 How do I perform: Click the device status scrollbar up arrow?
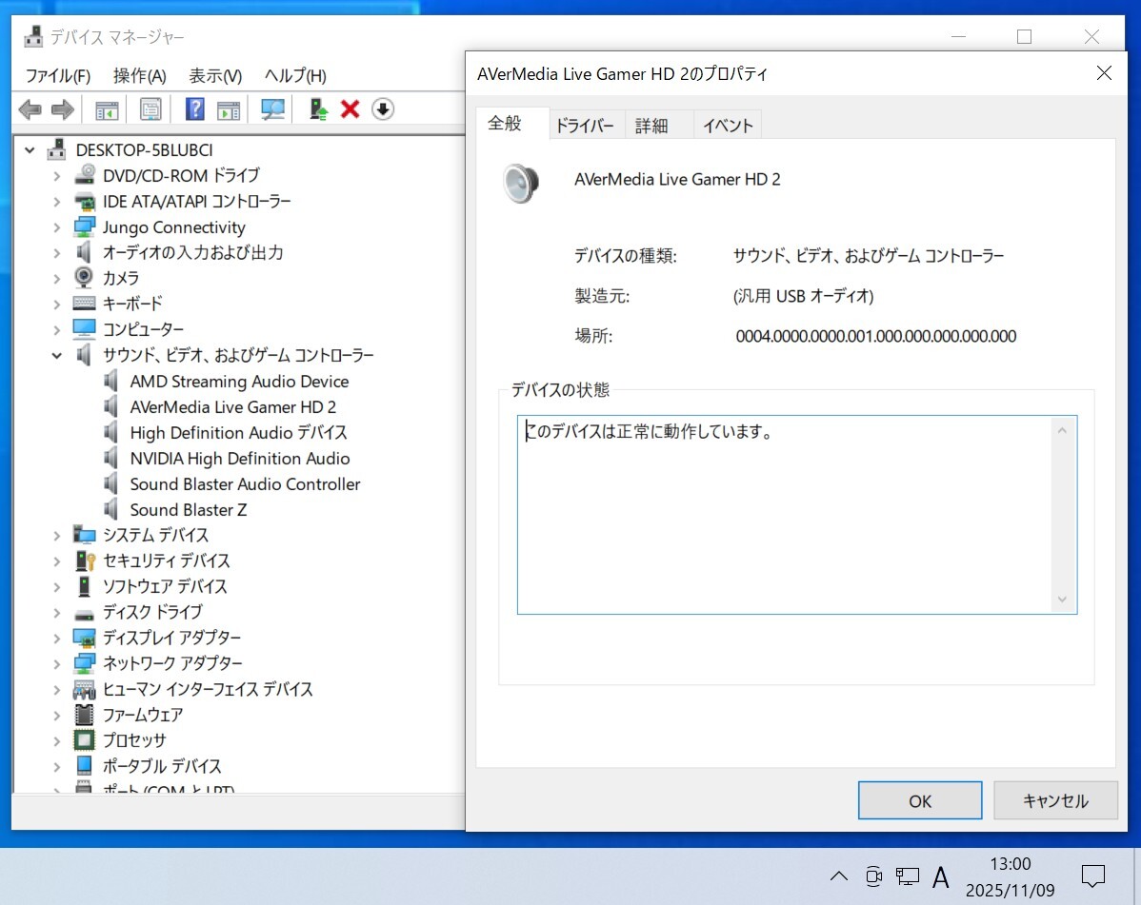click(1062, 430)
